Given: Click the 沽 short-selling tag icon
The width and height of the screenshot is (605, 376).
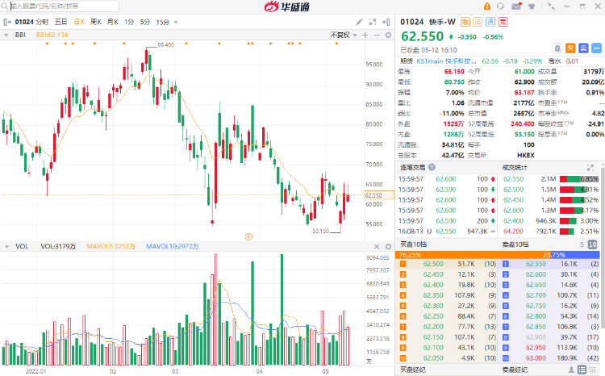Looking at the screenshot, I should tap(478, 22).
